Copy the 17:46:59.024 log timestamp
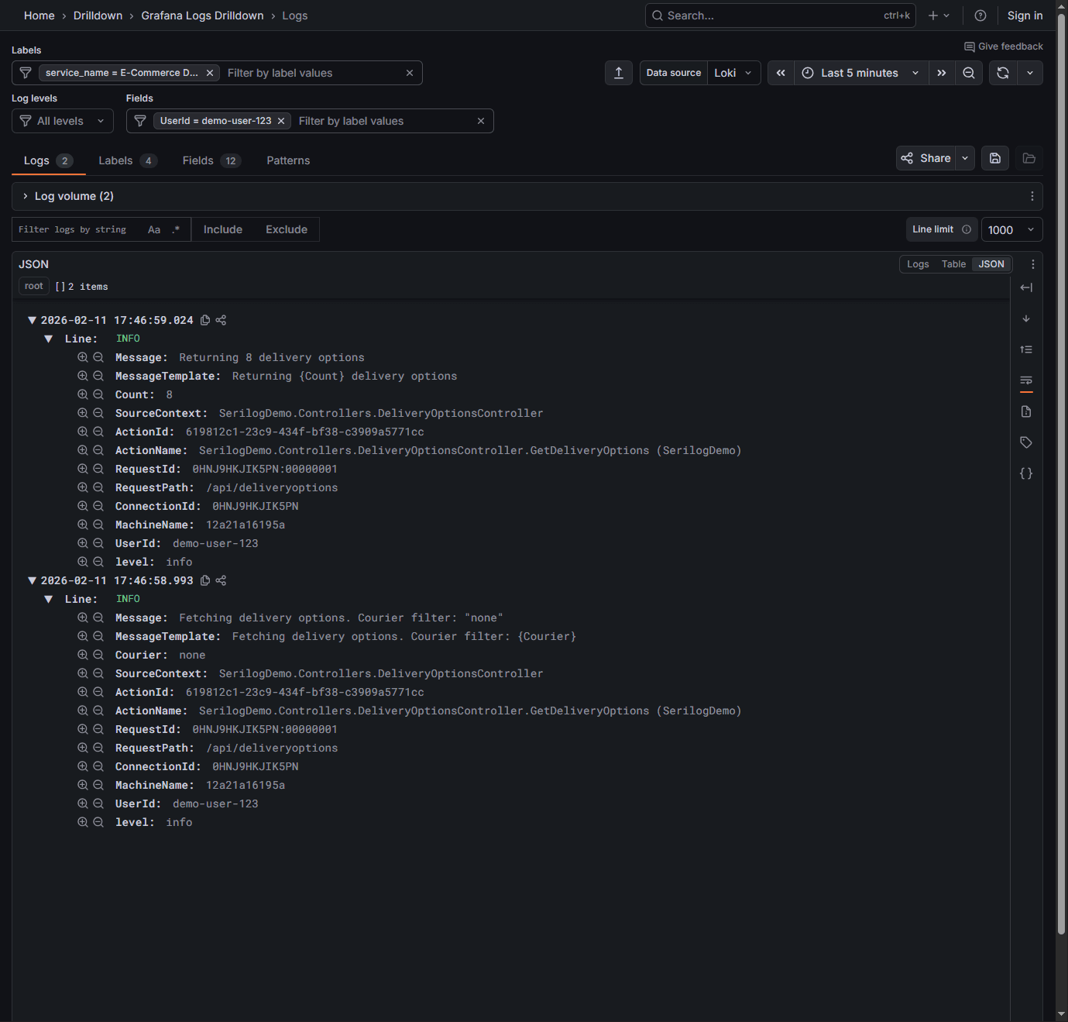The width and height of the screenshot is (1068, 1022). [204, 319]
